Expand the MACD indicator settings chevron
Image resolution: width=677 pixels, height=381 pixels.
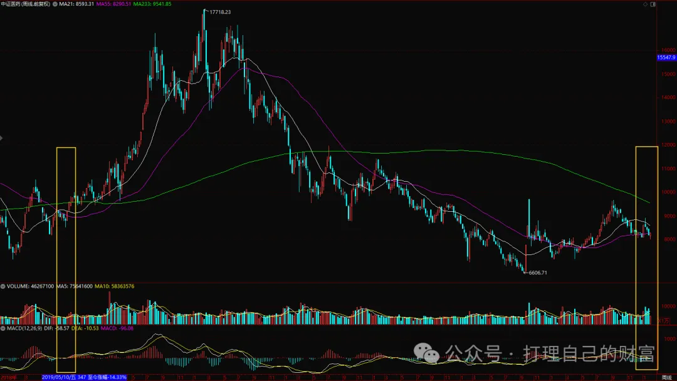point(3,328)
